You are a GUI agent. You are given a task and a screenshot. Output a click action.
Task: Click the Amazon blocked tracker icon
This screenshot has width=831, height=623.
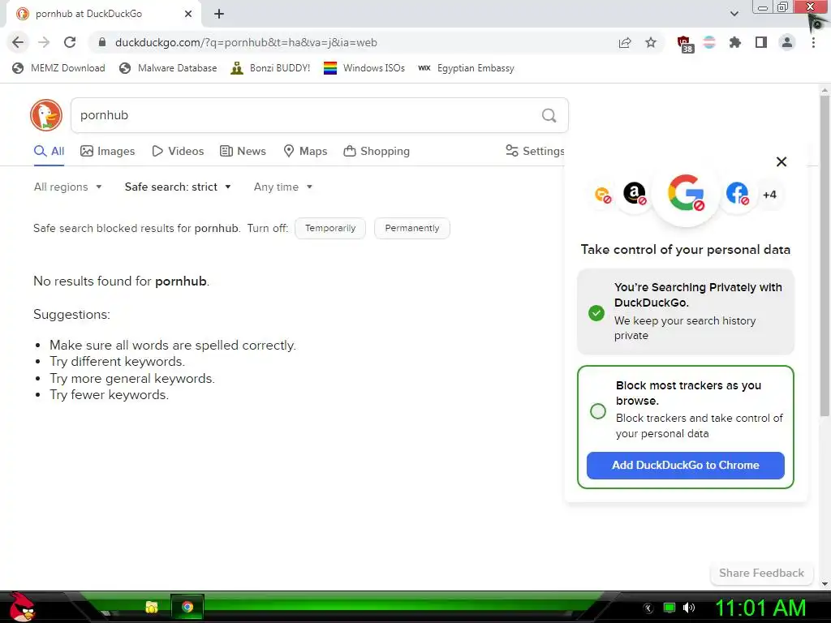[635, 193]
